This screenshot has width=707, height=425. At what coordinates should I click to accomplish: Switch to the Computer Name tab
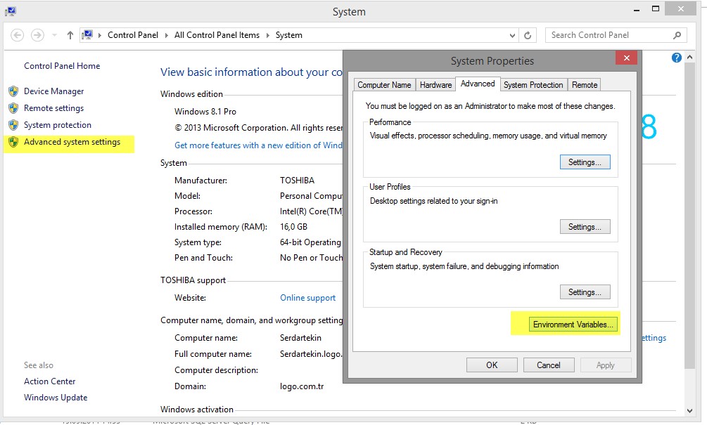pos(384,85)
